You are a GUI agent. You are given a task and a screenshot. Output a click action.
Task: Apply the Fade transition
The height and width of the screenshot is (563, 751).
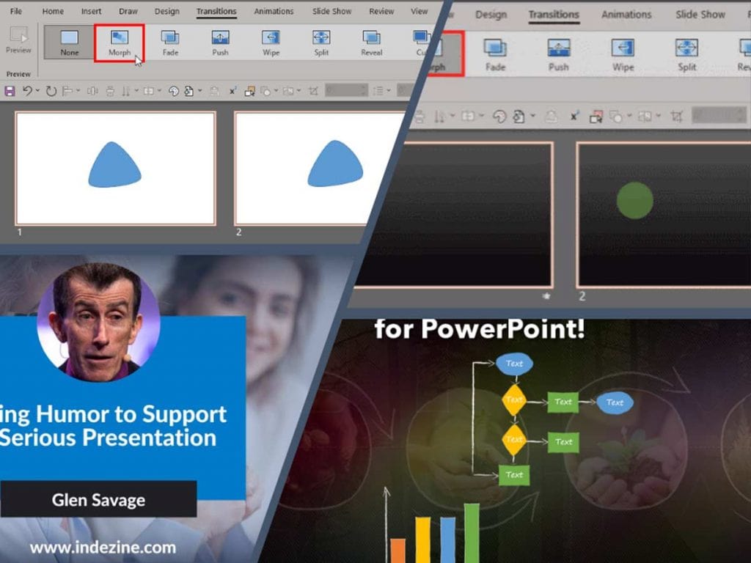pos(170,43)
